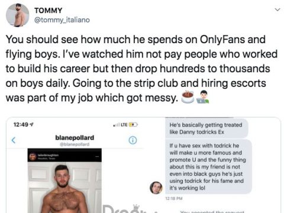287x213 pixels.
Task: Open the shirtless man photo attachment
Action: 65,188
